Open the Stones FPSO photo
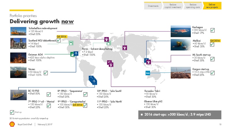Screen dimensions: 231x130 pyautogui.click(x=18, y=73)
